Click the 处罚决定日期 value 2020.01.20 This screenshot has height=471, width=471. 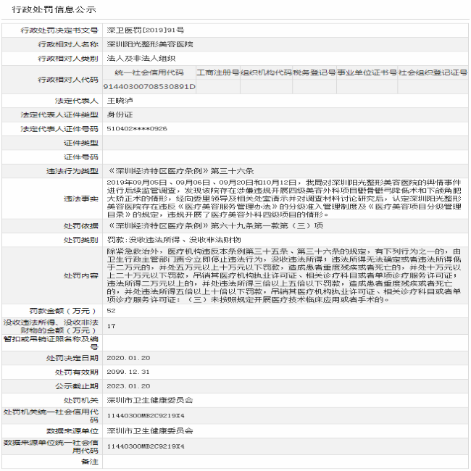click(128, 358)
